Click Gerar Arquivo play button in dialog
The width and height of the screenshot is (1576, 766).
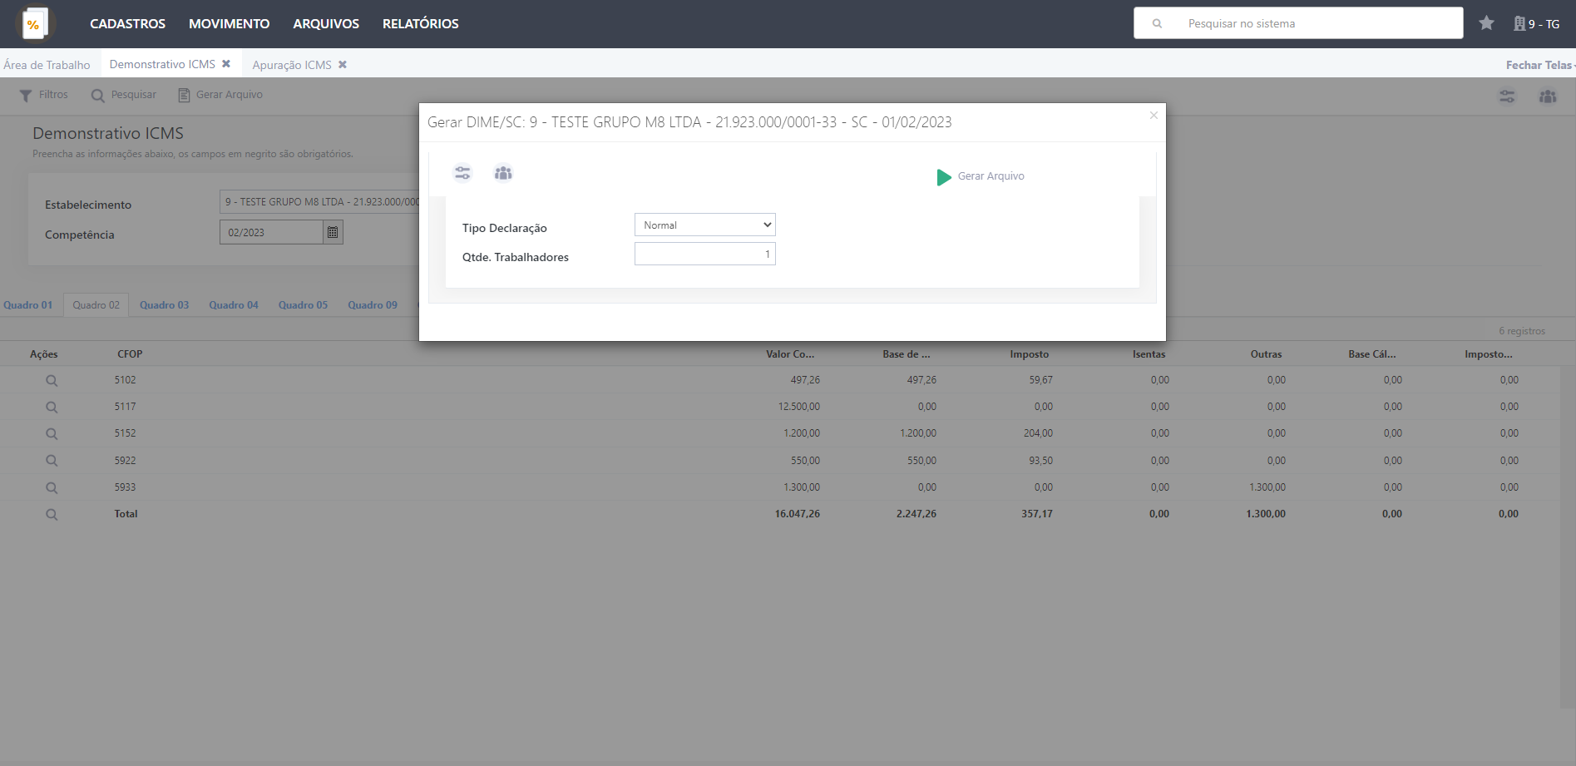tap(981, 176)
